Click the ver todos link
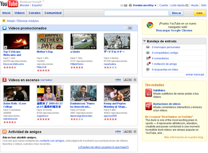 point(46,80)
